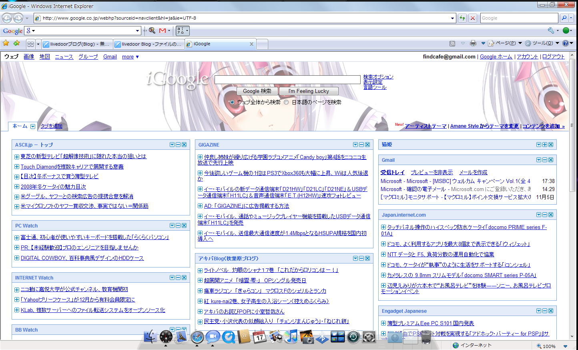The height and width of the screenshot is (350, 578).
Task: Open the ASCII.jp gadget options menu arrow
Action: 172,145
